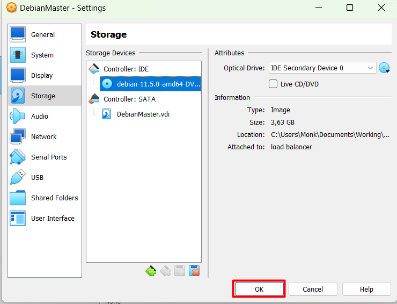Open the Network settings category
The image size is (397, 304).
pos(45,136)
